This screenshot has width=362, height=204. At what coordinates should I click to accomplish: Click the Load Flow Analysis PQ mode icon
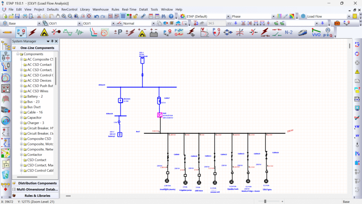(21, 32)
